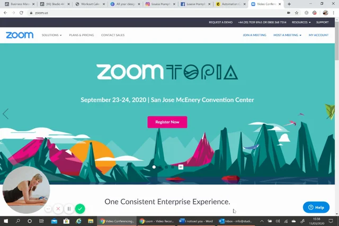Bookmark this page with star icon
This screenshot has height=226, width=339.
[297, 13]
